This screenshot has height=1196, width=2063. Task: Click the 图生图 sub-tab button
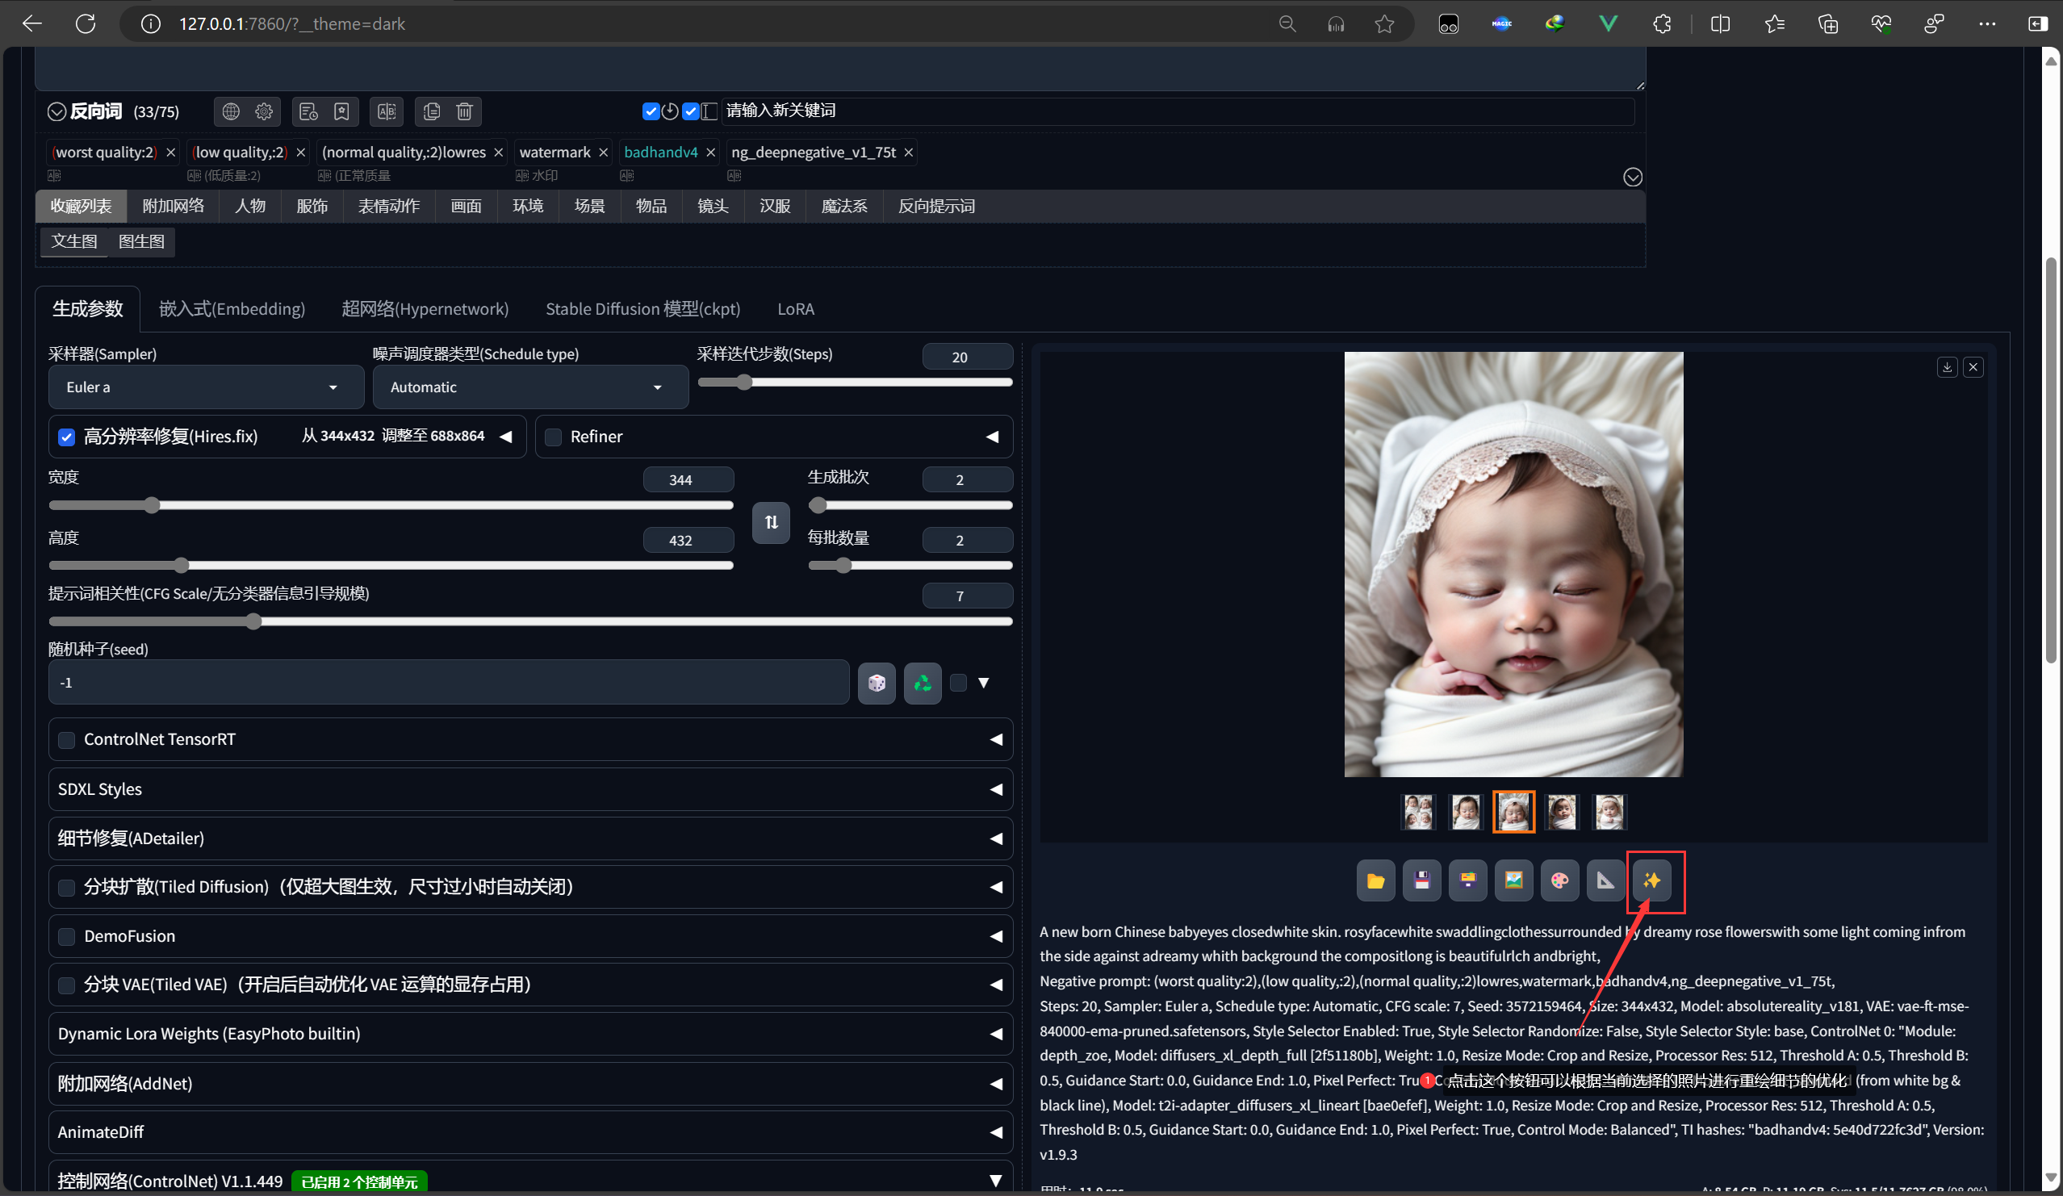click(141, 241)
